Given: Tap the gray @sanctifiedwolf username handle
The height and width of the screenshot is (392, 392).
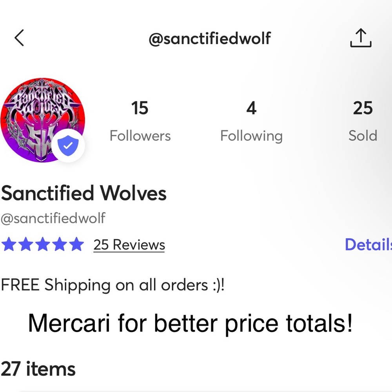Looking at the screenshot, I should (53, 218).
